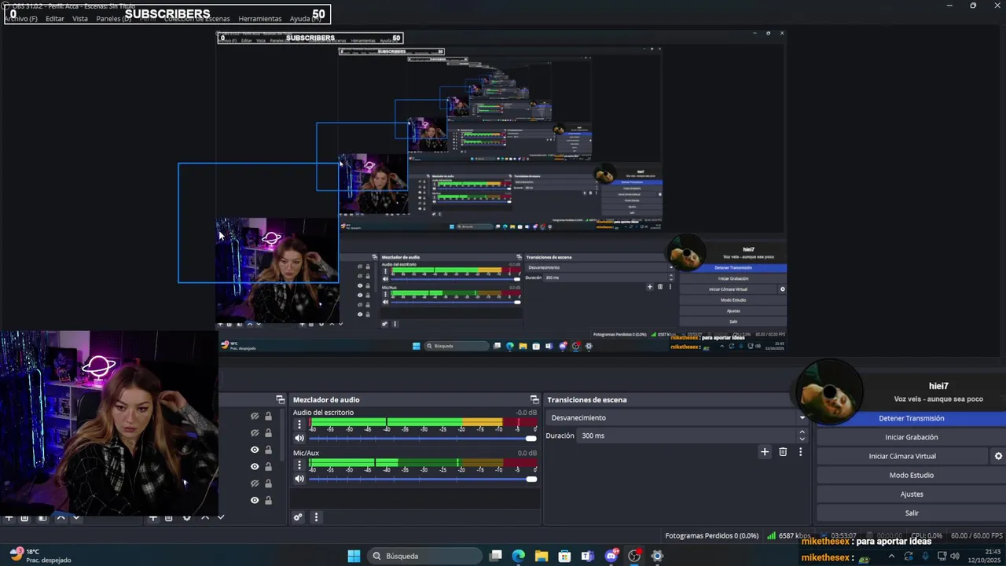Show the second hidden source via eye icon
This screenshot has height=566, width=1006.
255,433
